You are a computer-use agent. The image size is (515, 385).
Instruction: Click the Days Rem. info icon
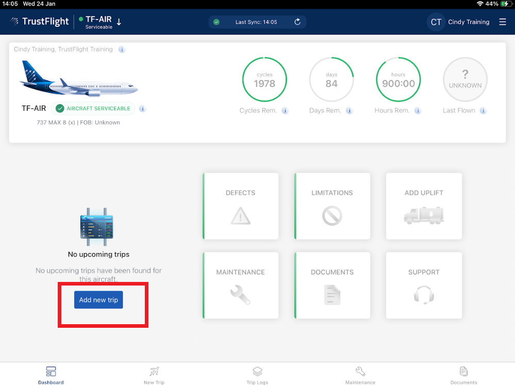[350, 110]
